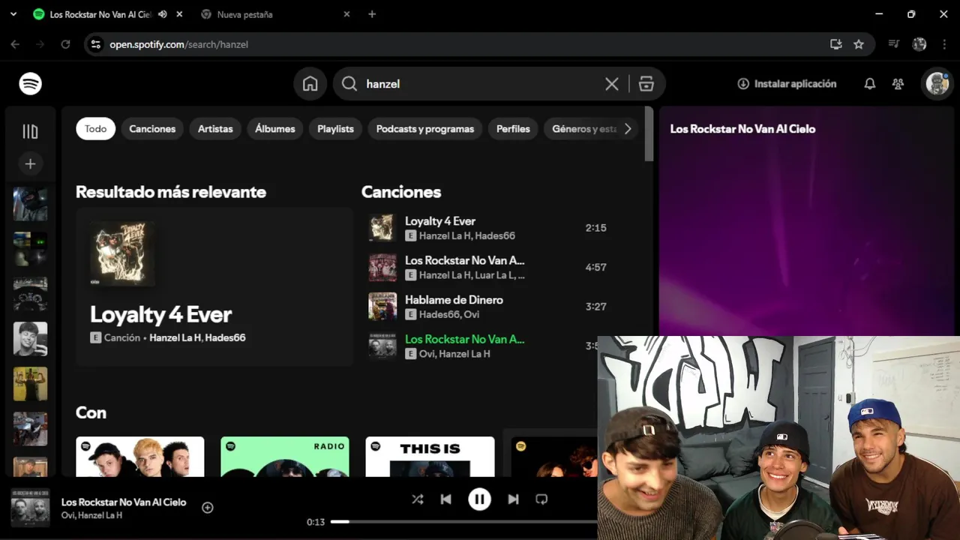Viewport: 960px width, 540px height.
Task: Open the Loyalty 4 Ever top result card
Action: tap(214, 286)
